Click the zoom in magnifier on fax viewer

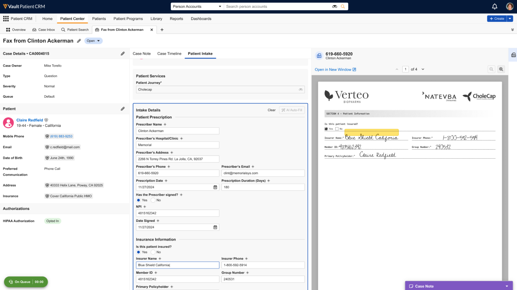pos(501,69)
